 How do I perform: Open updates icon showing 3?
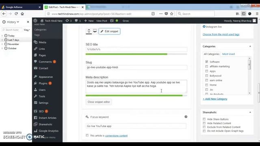(69, 21)
